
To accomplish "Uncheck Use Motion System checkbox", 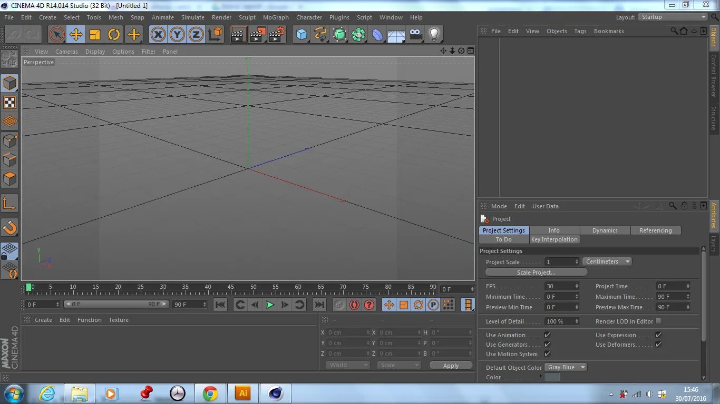I will coord(547,354).
